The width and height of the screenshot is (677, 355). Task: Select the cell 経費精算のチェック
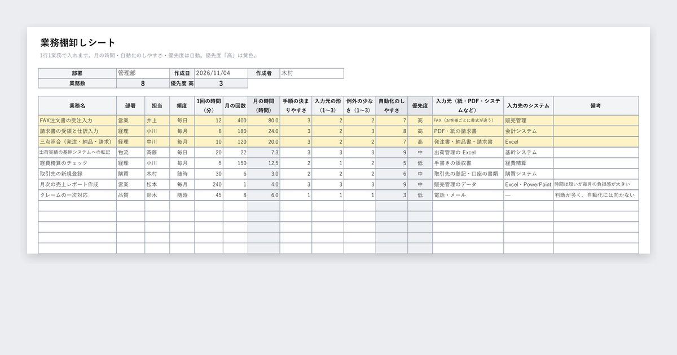[x=77, y=163]
